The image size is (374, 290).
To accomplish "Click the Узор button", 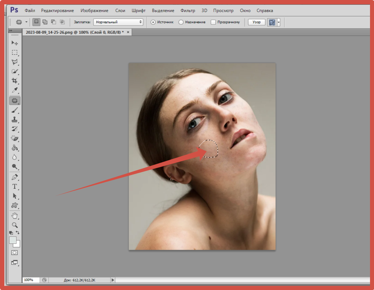I will 257,22.
